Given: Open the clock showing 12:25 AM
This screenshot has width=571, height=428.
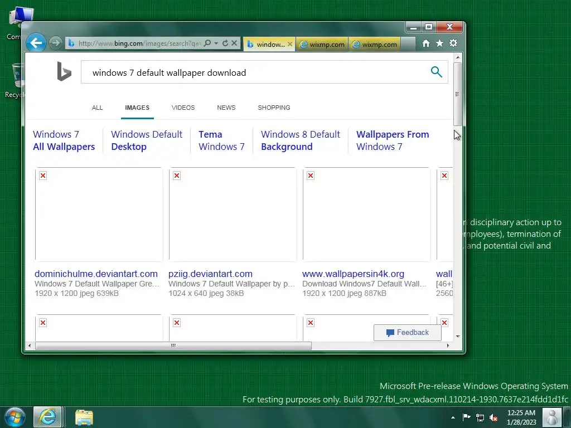Looking at the screenshot, I should coord(521,417).
